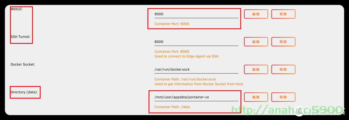Remove the Directory (data) path entry
This screenshot has height=120, width=349.
[283, 97]
